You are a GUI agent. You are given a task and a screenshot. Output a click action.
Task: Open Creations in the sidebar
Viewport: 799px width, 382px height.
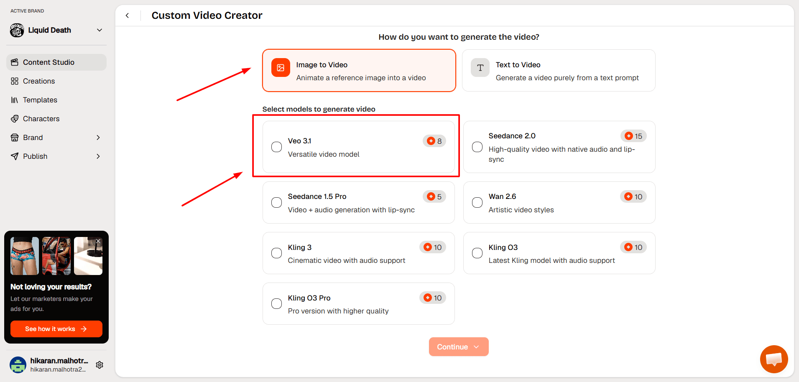(x=56, y=81)
